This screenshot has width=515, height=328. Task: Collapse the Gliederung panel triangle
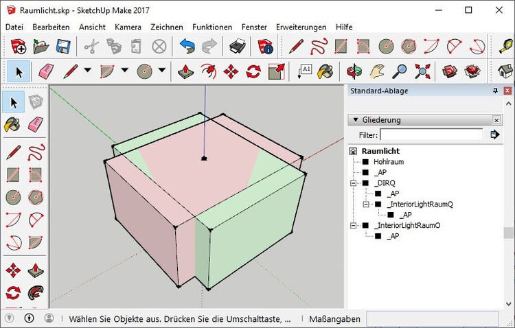[356, 120]
